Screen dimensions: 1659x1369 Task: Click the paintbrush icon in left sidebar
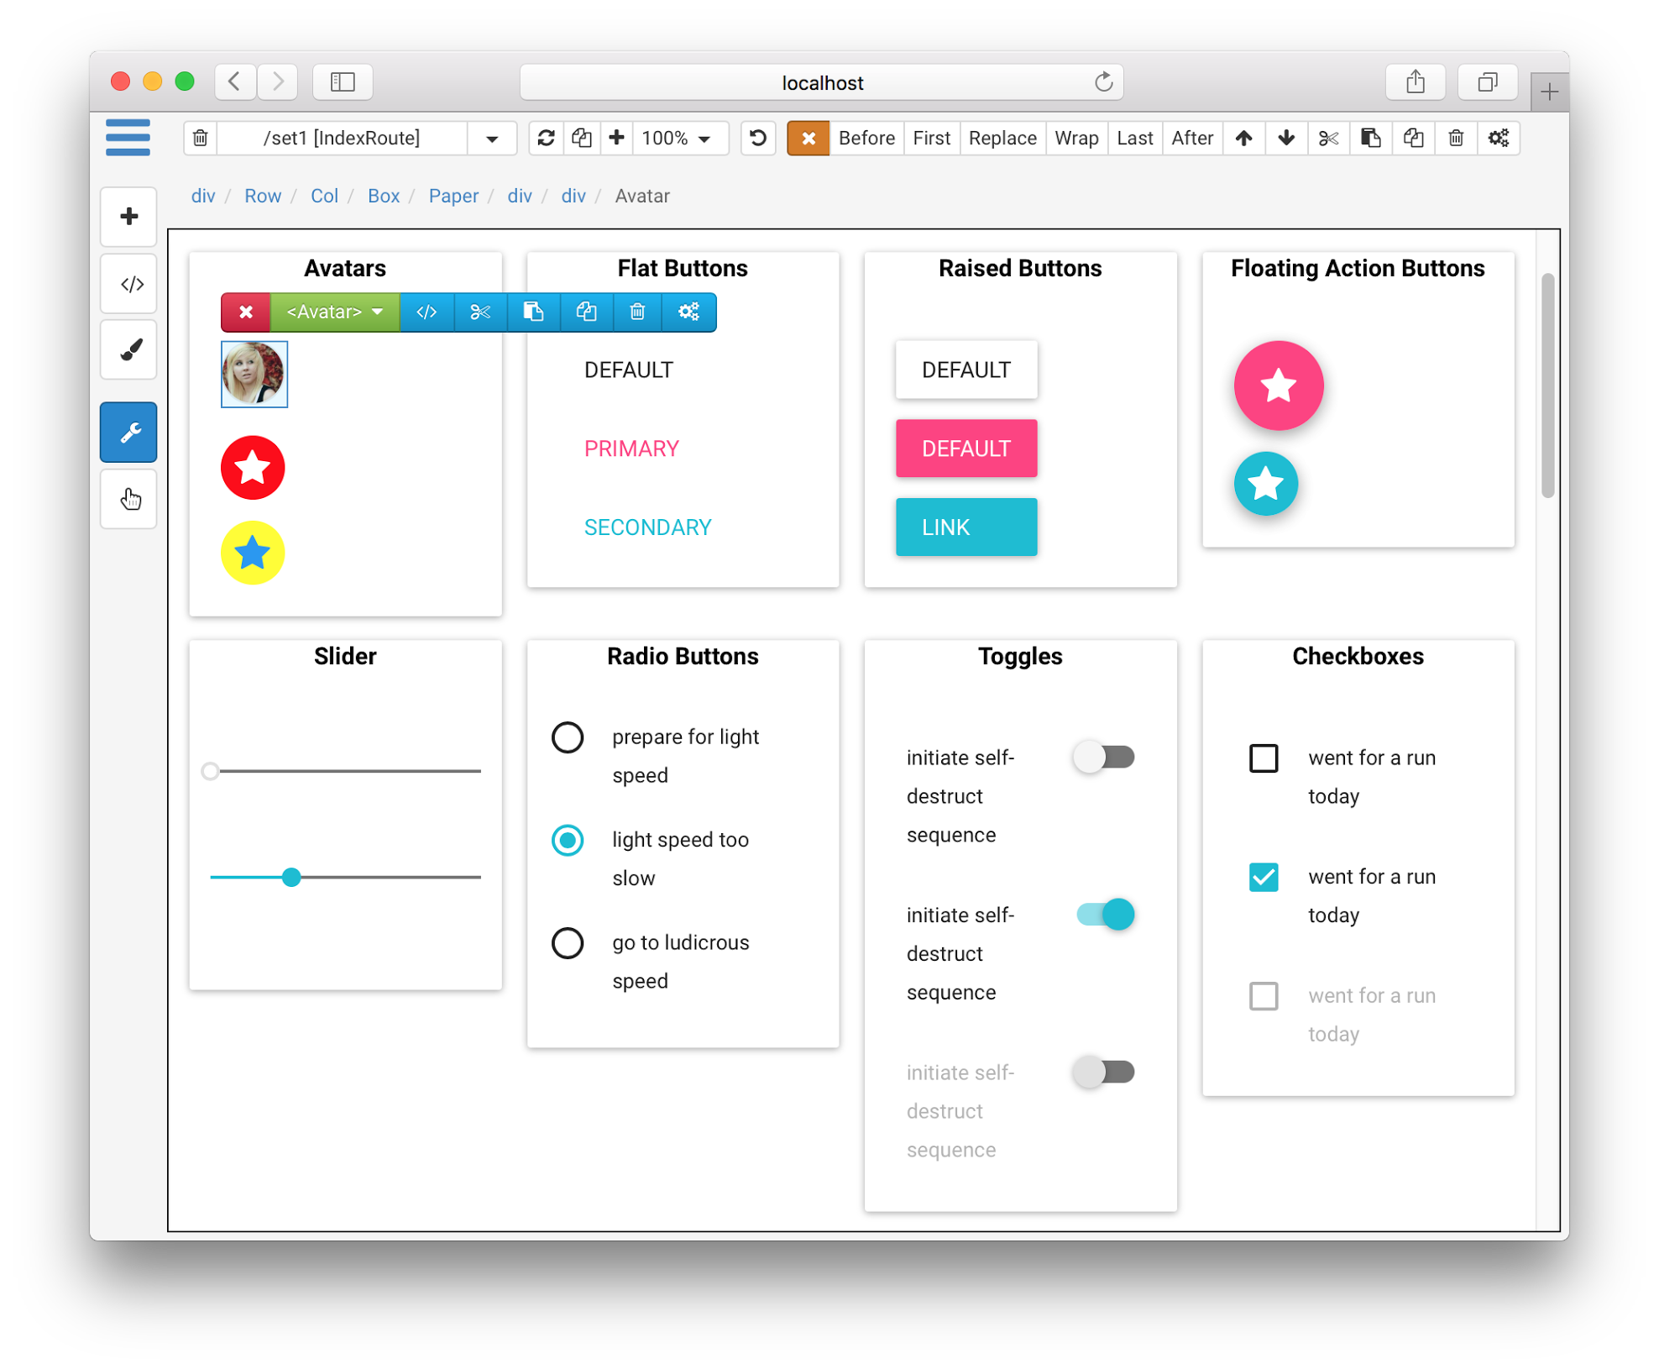(x=129, y=350)
